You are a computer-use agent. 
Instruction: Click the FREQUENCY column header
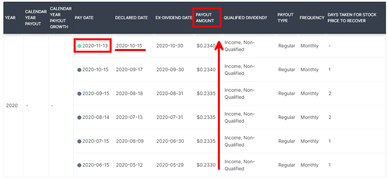click(x=312, y=18)
